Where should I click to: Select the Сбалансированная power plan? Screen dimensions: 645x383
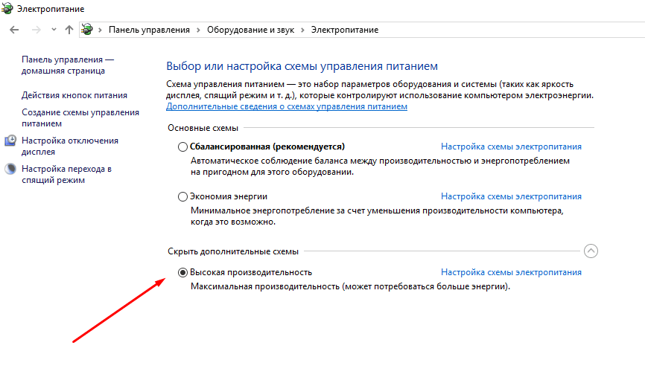(183, 147)
